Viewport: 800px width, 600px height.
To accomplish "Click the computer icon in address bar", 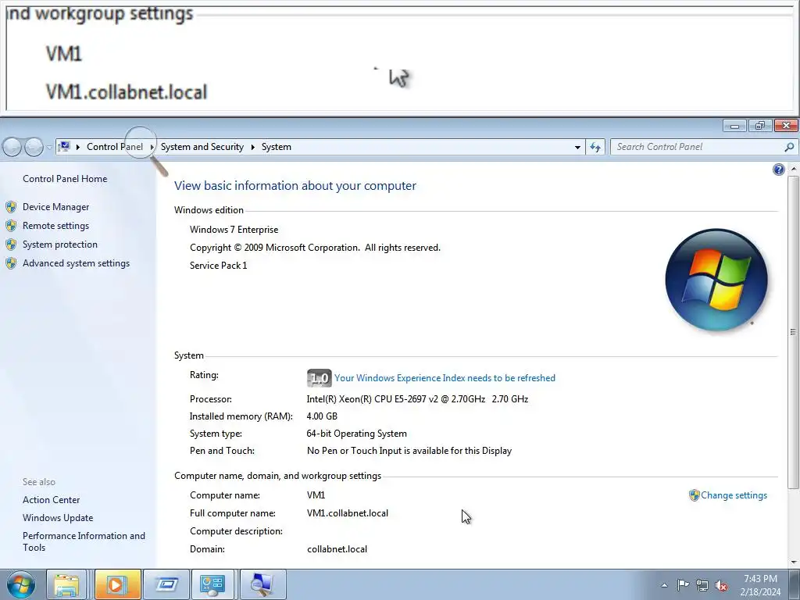I will point(64,147).
